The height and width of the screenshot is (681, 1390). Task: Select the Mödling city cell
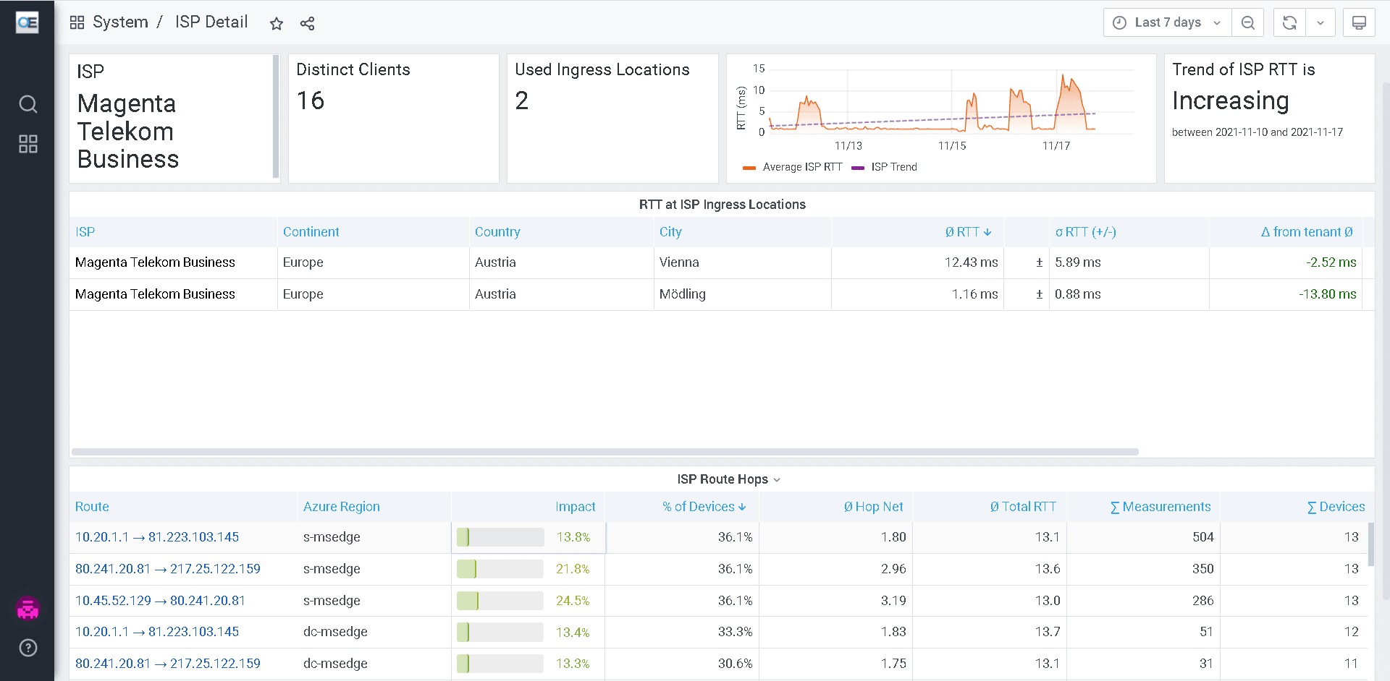(x=742, y=294)
